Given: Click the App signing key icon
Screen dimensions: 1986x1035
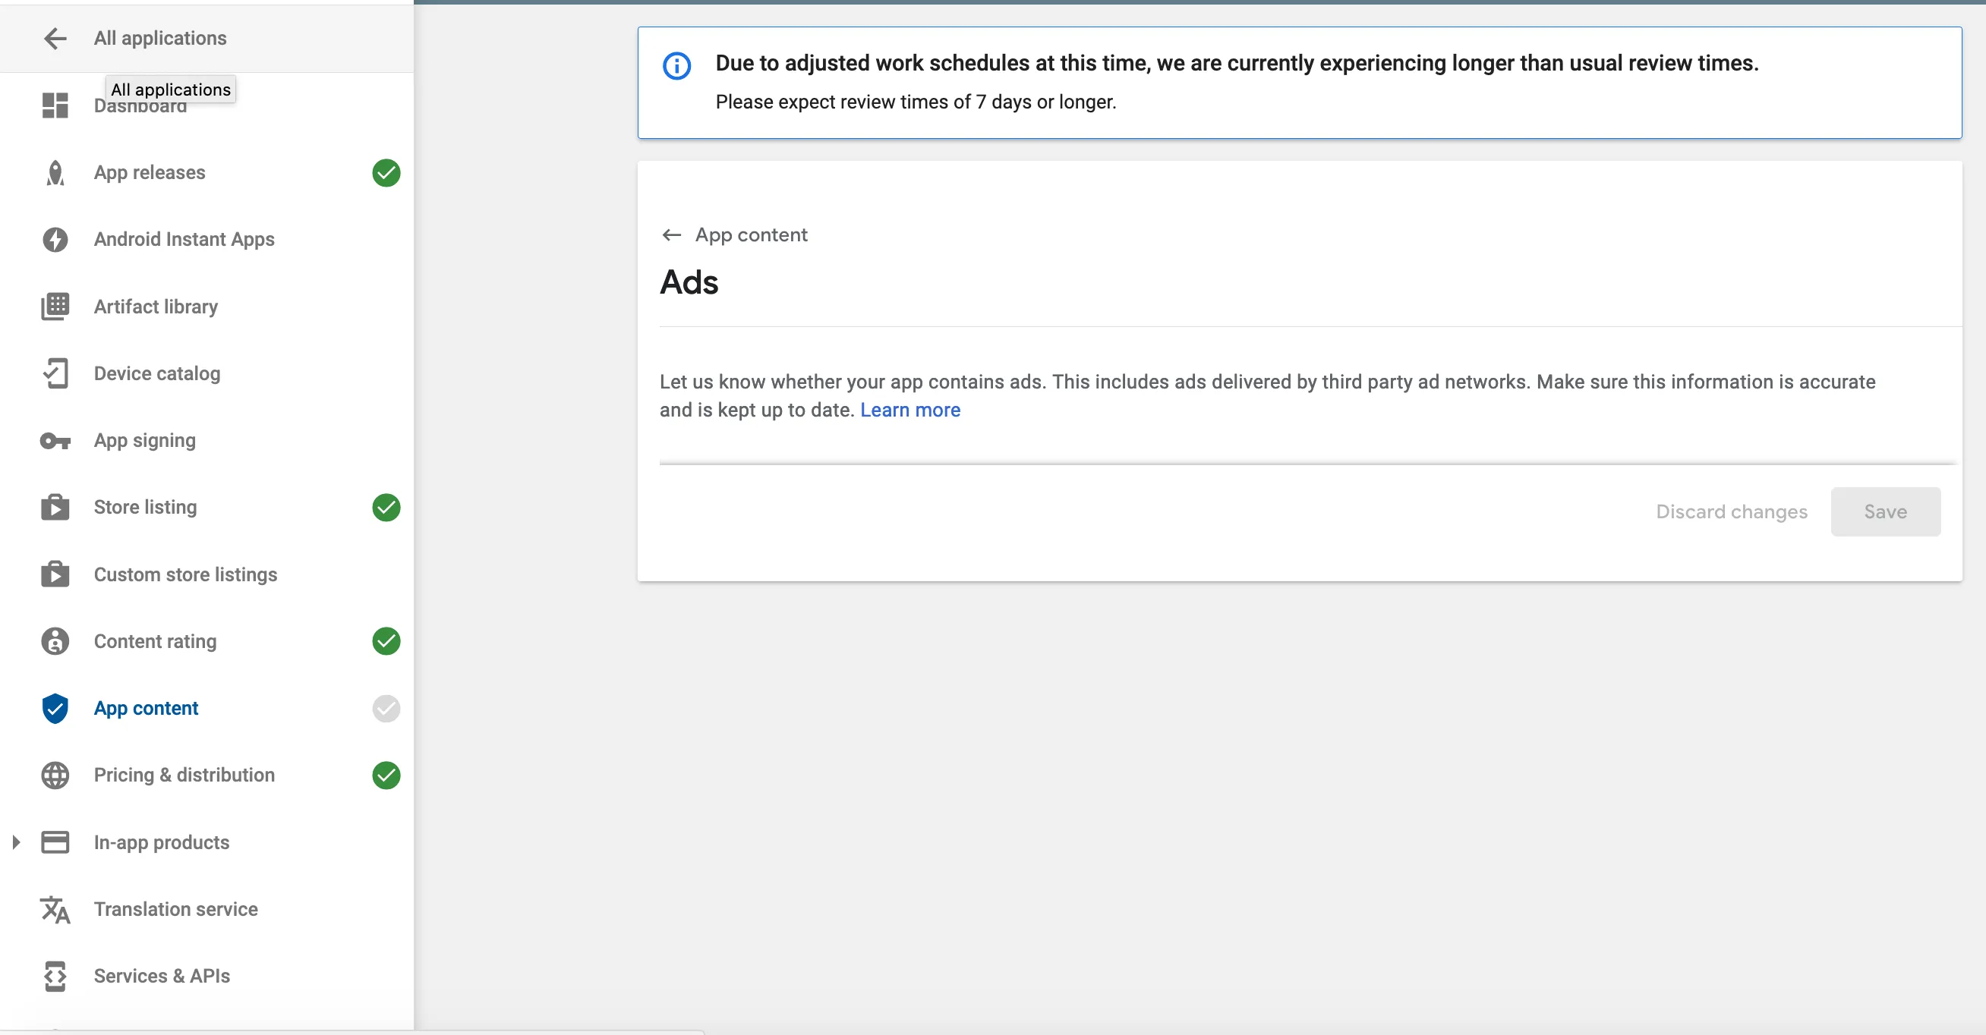Looking at the screenshot, I should point(55,441).
